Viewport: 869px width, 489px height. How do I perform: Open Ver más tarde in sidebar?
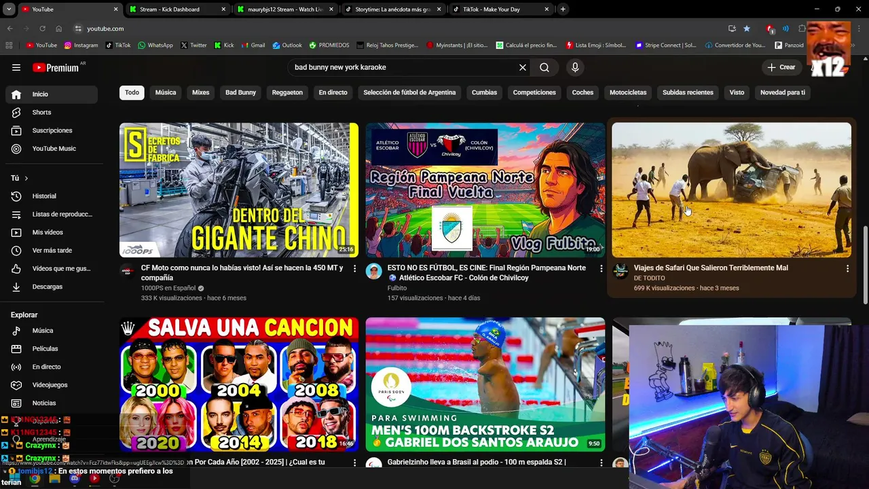click(x=52, y=251)
